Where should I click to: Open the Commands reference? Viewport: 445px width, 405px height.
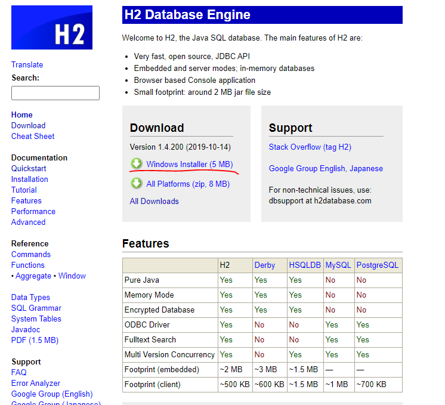(x=31, y=254)
